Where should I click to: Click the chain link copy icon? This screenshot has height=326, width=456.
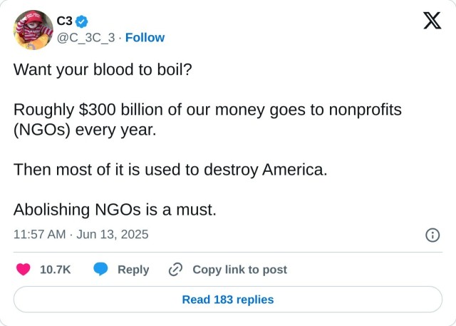click(176, 269)
